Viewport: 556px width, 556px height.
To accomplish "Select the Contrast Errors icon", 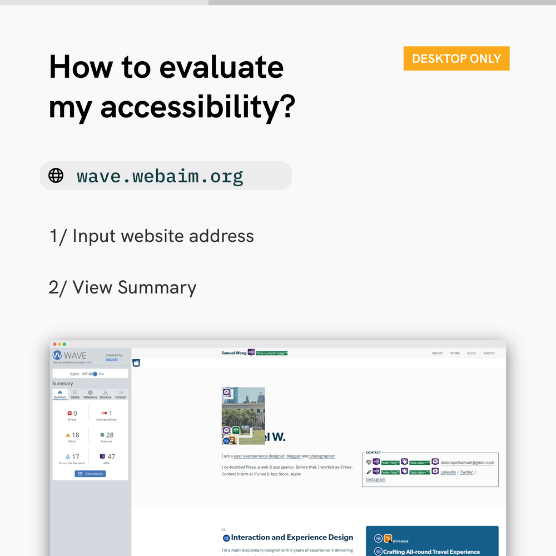I will [x=104, y=413].
